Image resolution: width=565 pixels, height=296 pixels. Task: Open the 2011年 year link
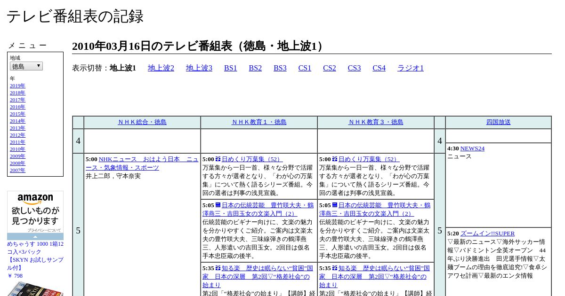(17, 142)
